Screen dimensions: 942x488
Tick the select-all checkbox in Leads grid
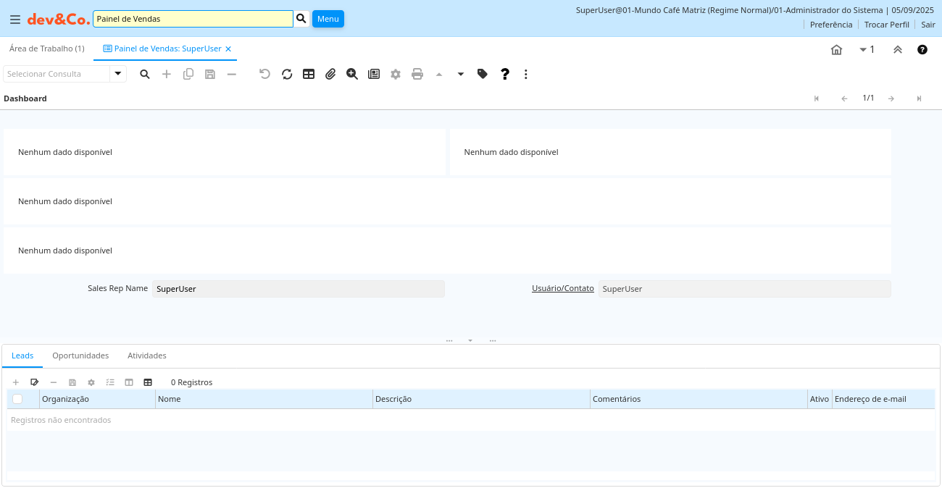click(x=17, y=399)
